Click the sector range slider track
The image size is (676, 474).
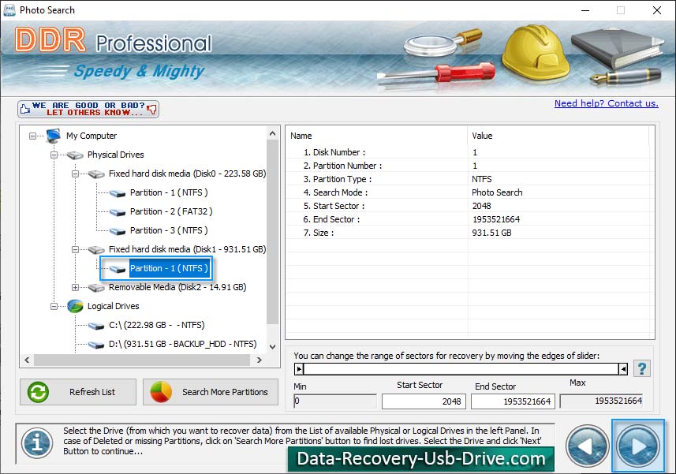pos(461,369)
